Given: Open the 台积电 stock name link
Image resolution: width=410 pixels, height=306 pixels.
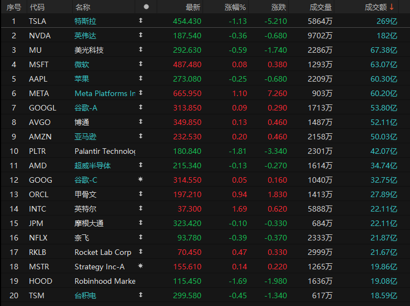Looking at the screenshot, I should click(x=85, y=295).
